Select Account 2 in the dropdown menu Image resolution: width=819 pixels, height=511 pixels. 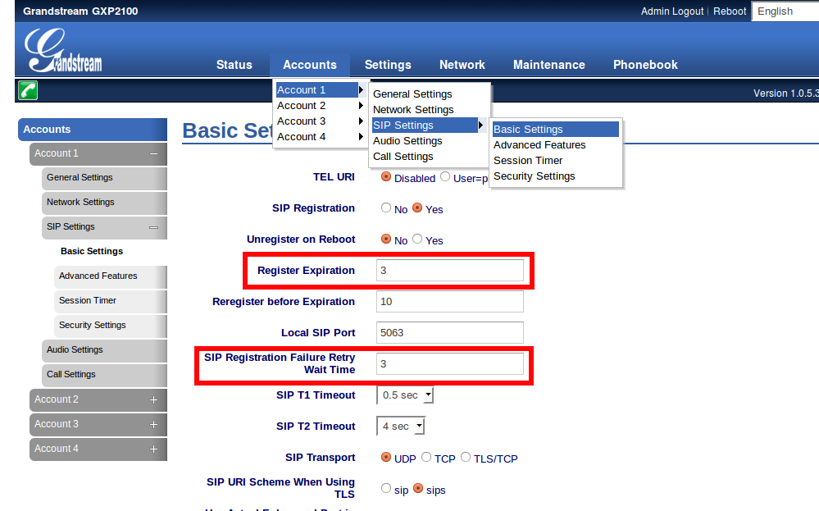[321, 106]
